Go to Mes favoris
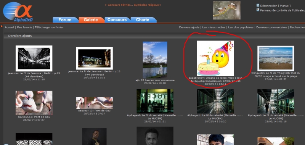This screenshot has width=305, height=145. click(24, 27)
